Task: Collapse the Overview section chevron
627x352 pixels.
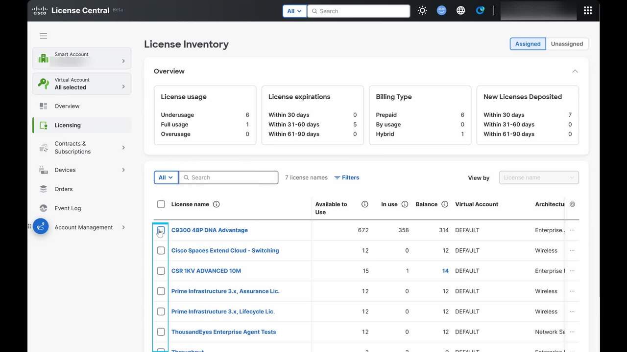Action: click(x=575, y=71)
